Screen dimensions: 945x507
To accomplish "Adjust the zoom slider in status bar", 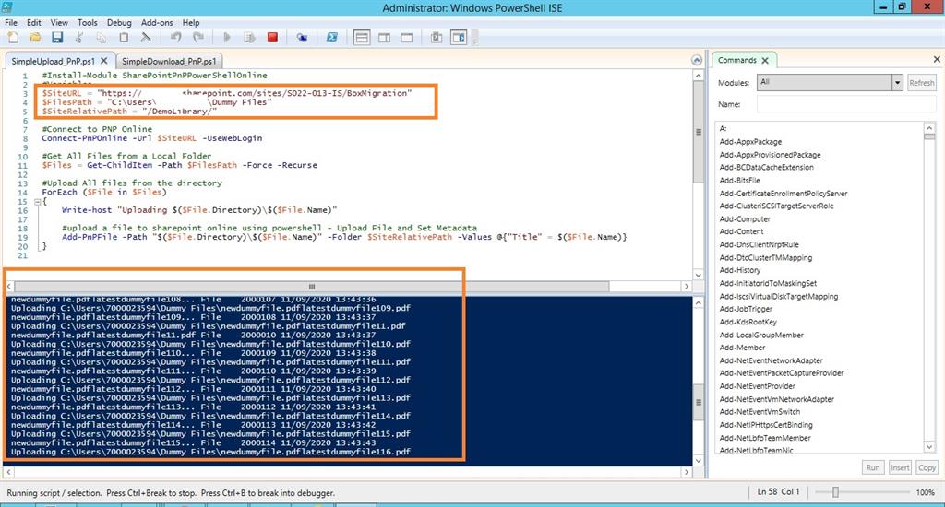I will [x=835, y=492].
